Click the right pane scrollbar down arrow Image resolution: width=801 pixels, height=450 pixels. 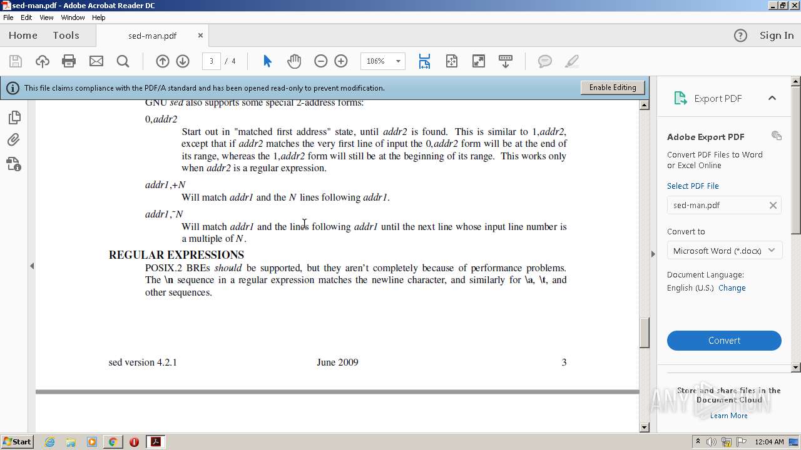[796, 367]
